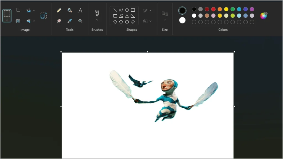Click the Crop image icon
Image resolution: width=283 pixels, height=159 pixels.
click(18, 10)
